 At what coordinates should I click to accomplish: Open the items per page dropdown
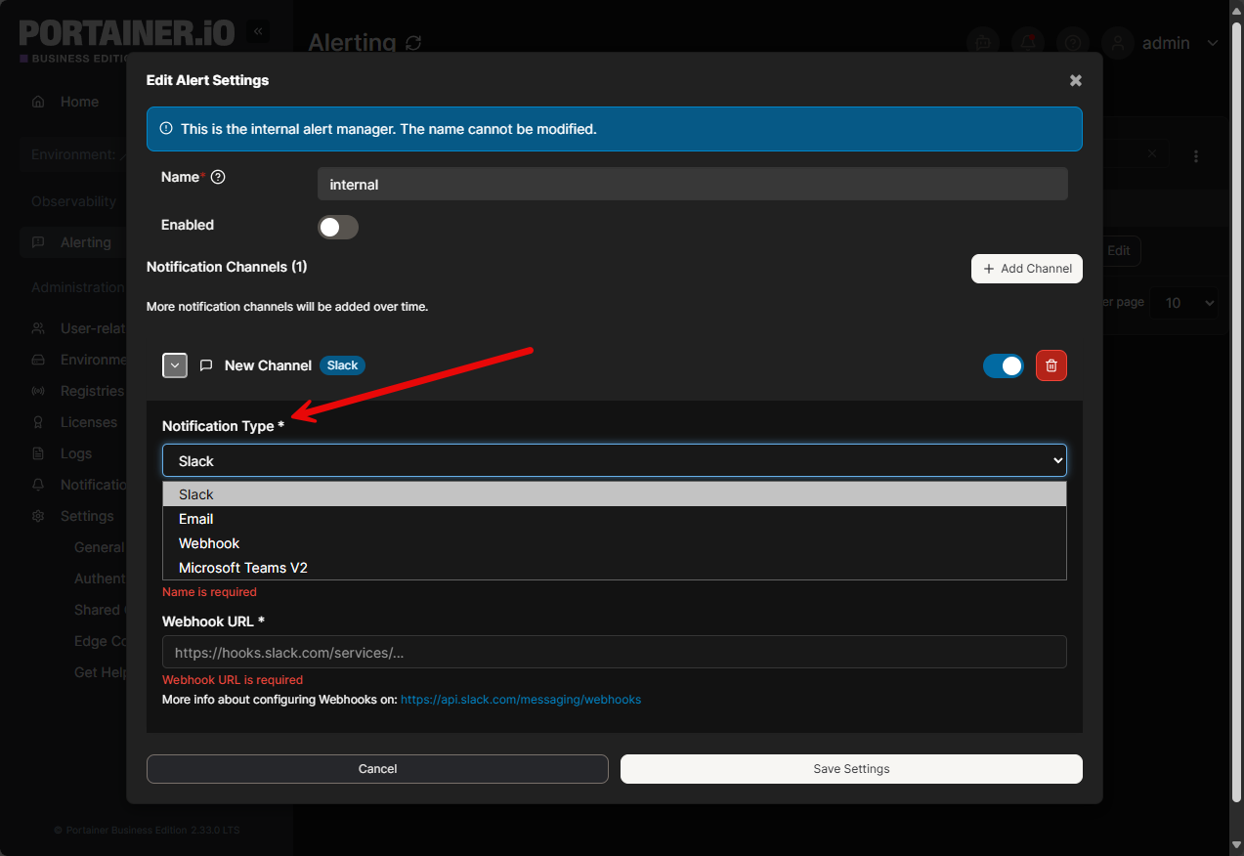1183,303
